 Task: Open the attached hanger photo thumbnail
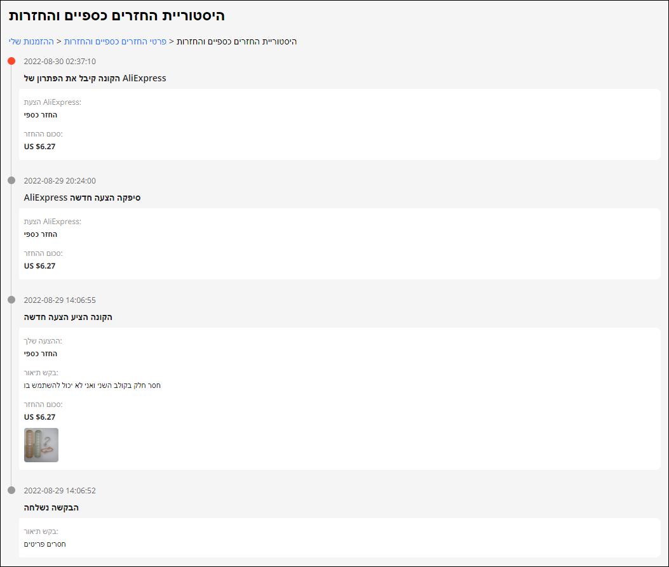click(x=41, y=445)
